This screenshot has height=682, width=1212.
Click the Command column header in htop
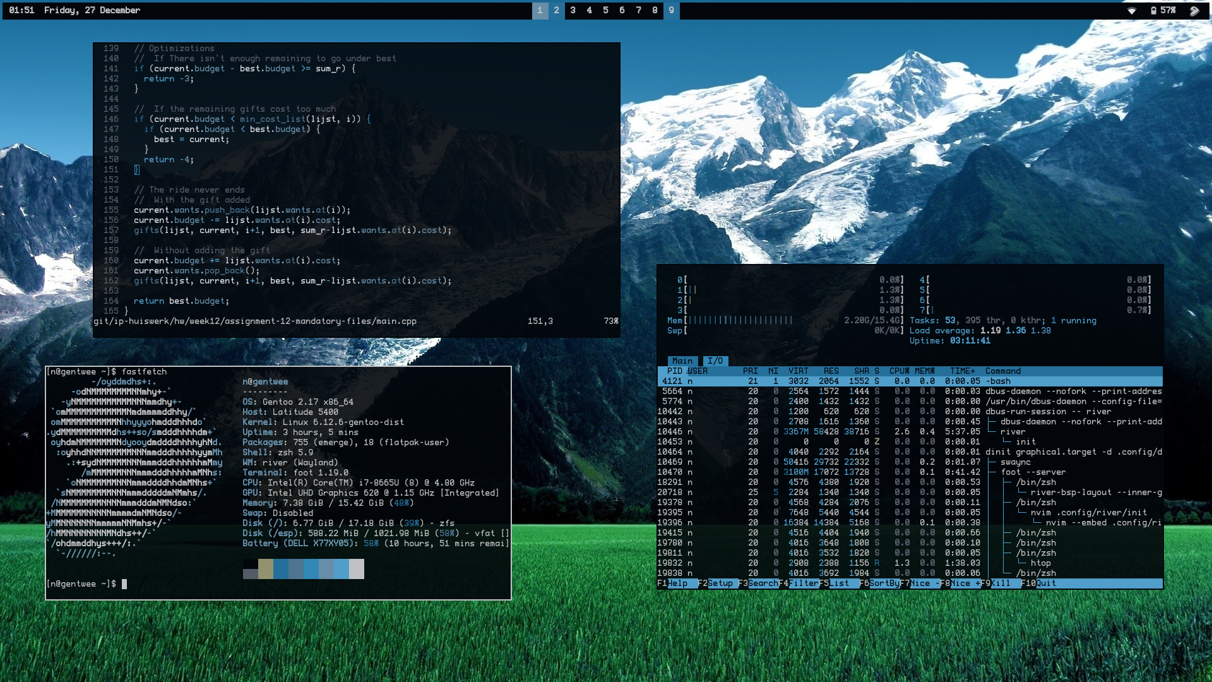(x=1003, y=371)
